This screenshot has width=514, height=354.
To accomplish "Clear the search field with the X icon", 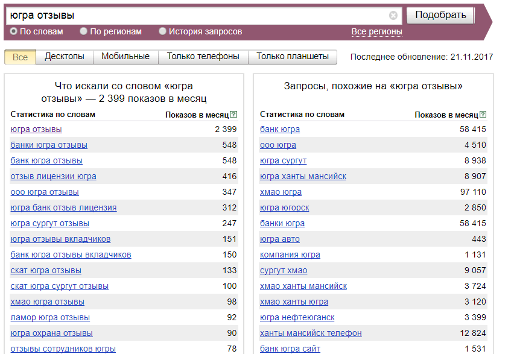I will click(393, 16).
